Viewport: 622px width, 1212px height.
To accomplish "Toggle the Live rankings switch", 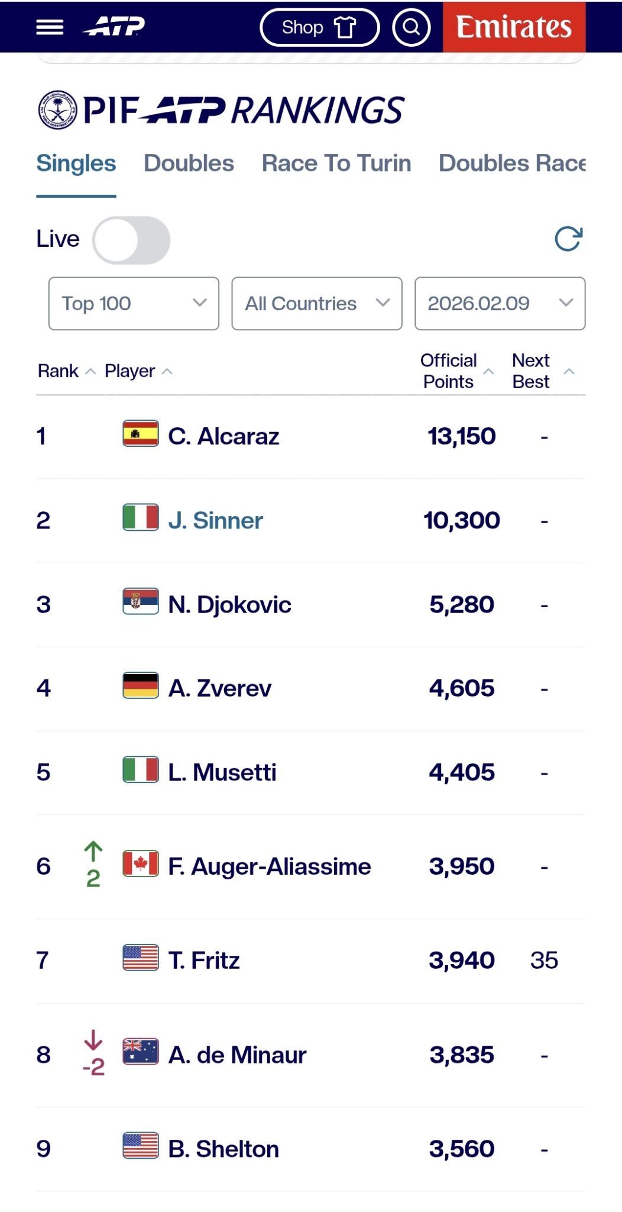I will click(131, 240).
